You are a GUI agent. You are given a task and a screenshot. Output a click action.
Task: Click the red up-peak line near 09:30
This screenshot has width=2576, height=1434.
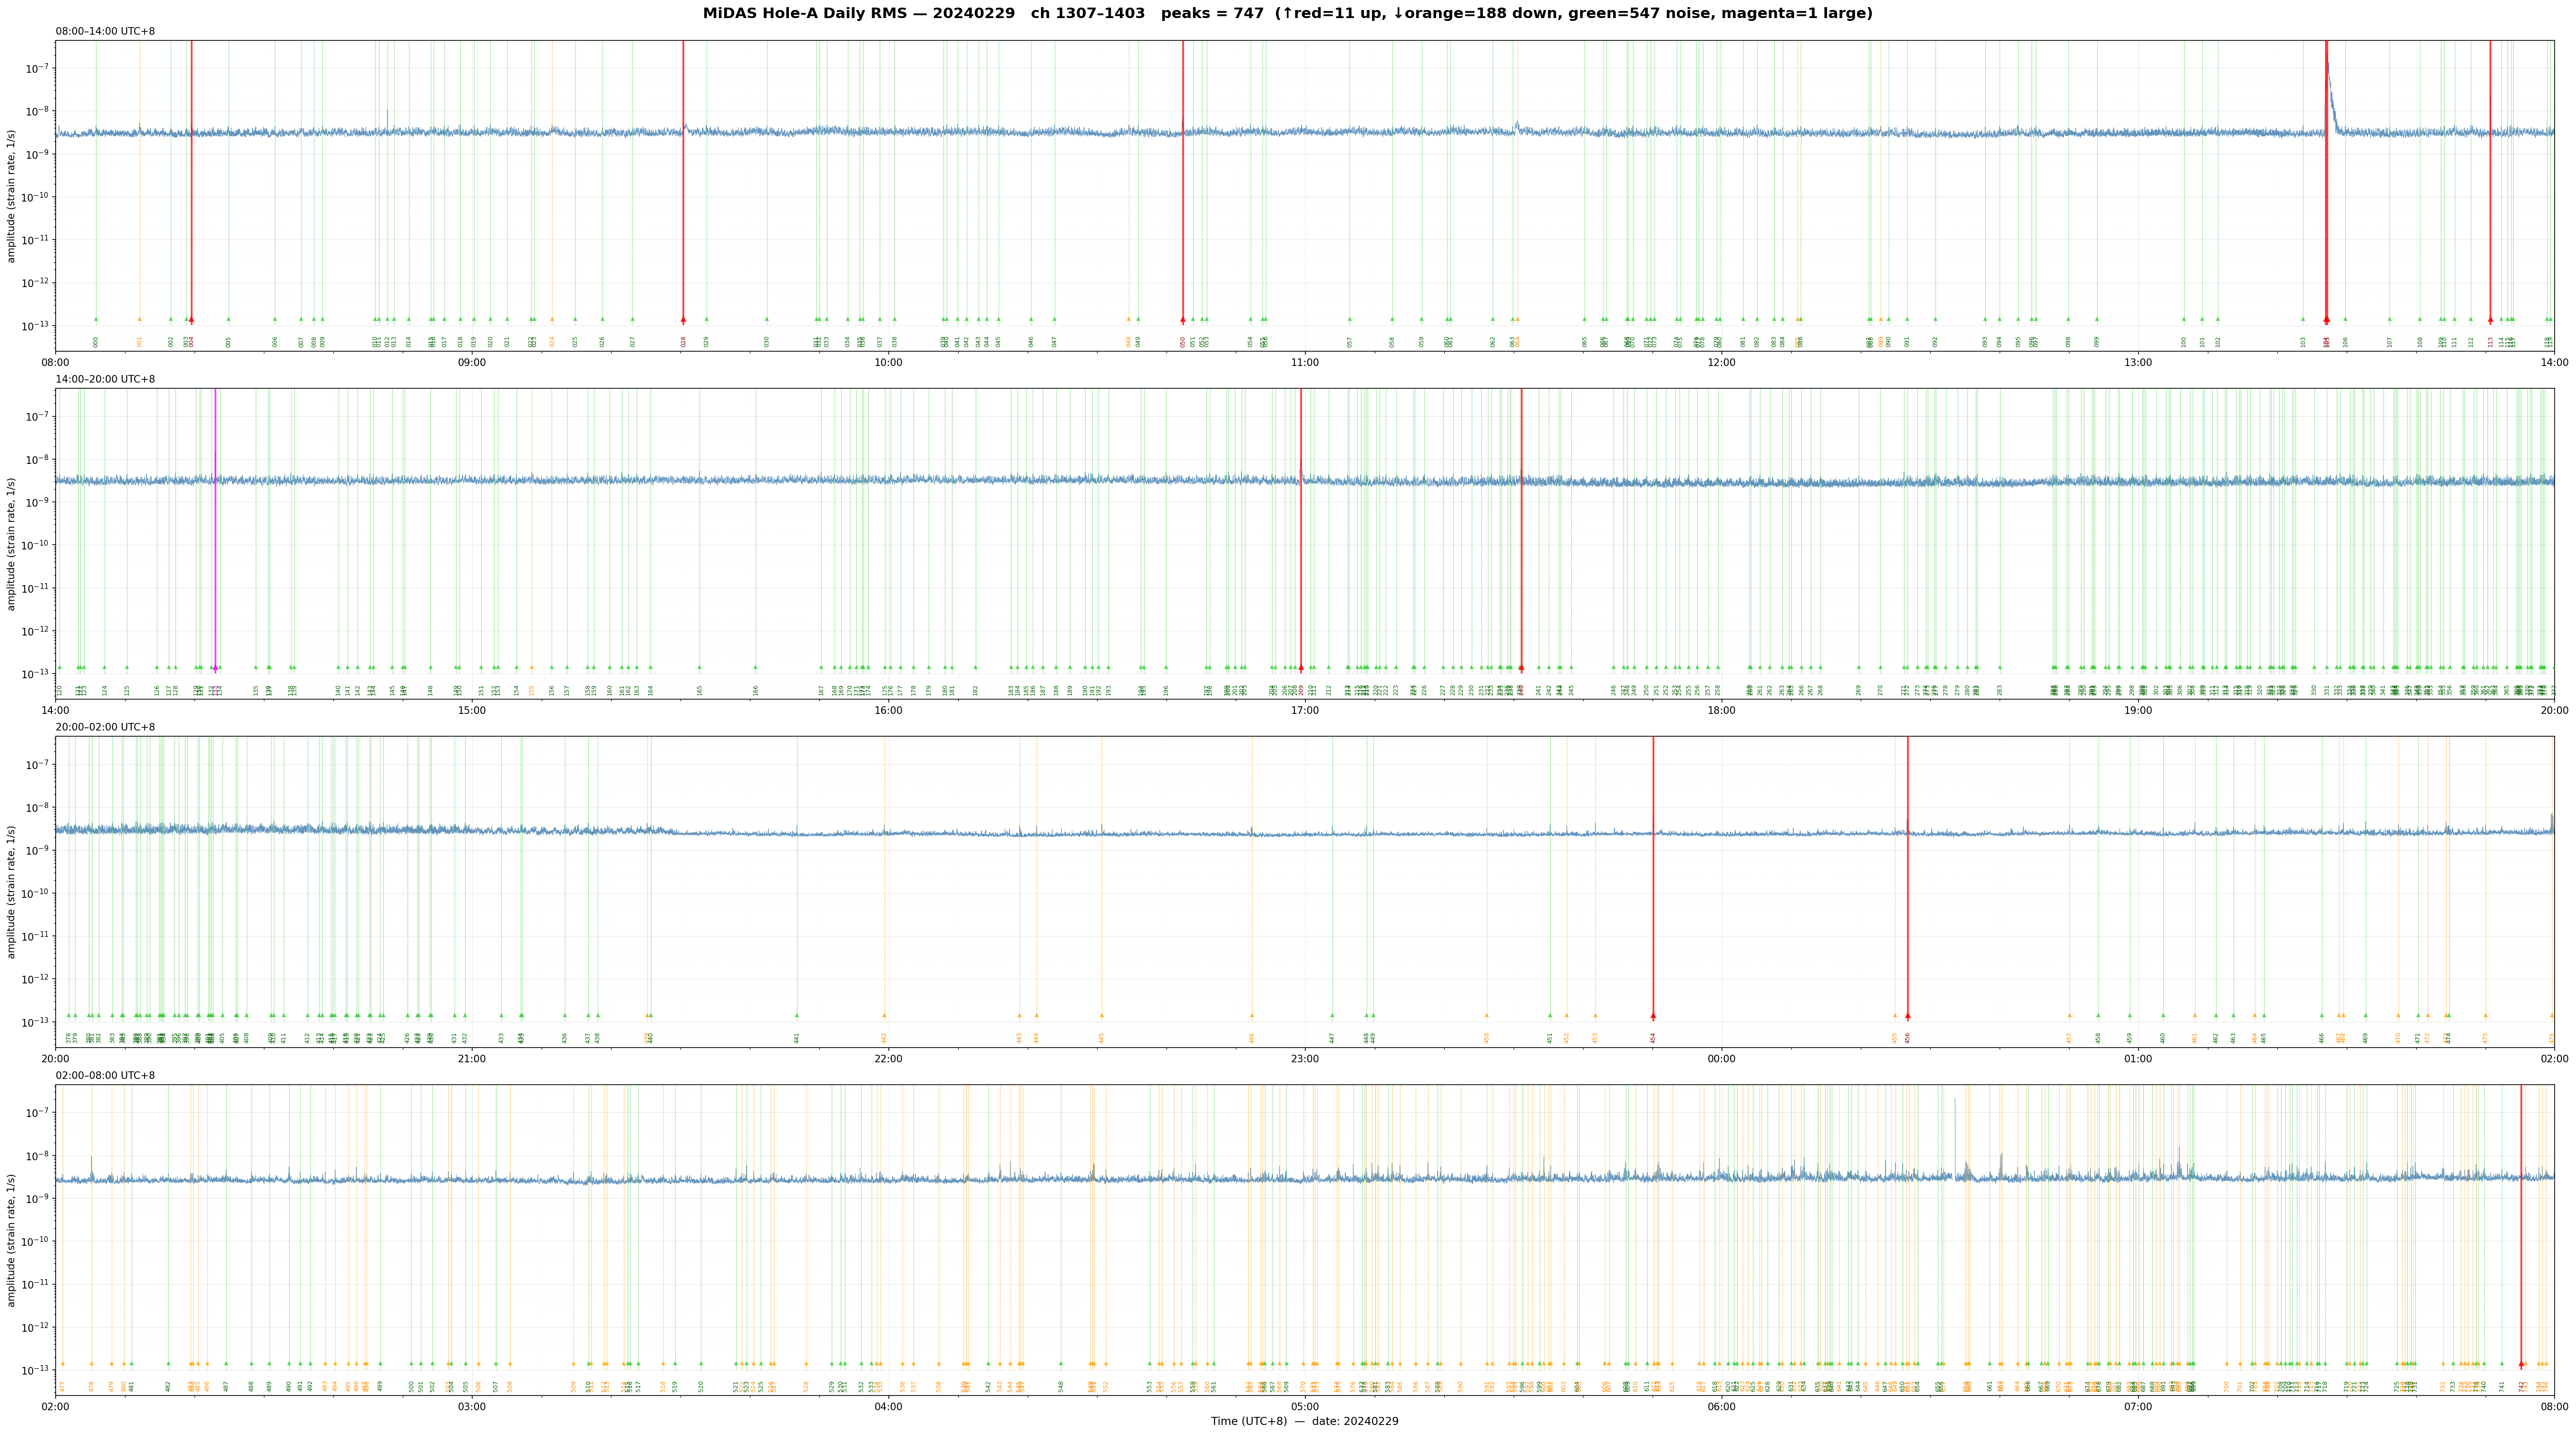coord(683,182)
